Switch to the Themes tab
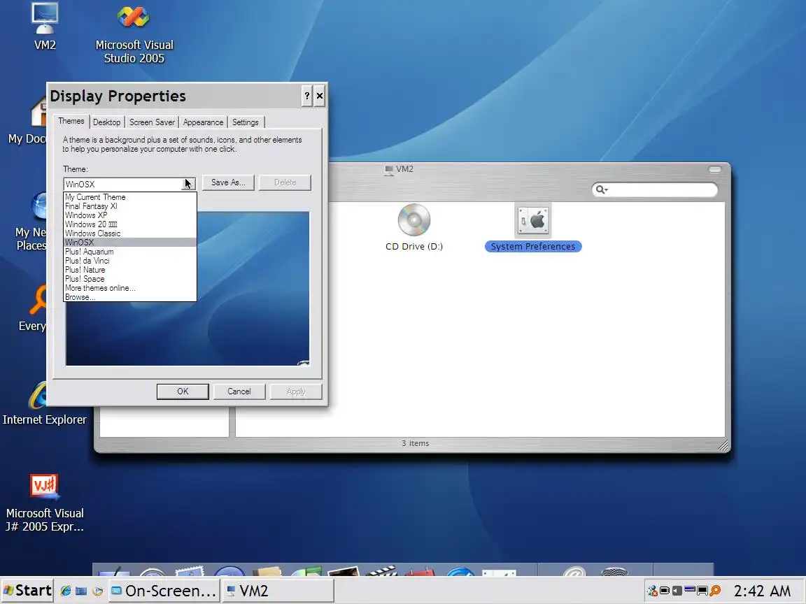Screen dimensions: 806x604 (71, 121)
